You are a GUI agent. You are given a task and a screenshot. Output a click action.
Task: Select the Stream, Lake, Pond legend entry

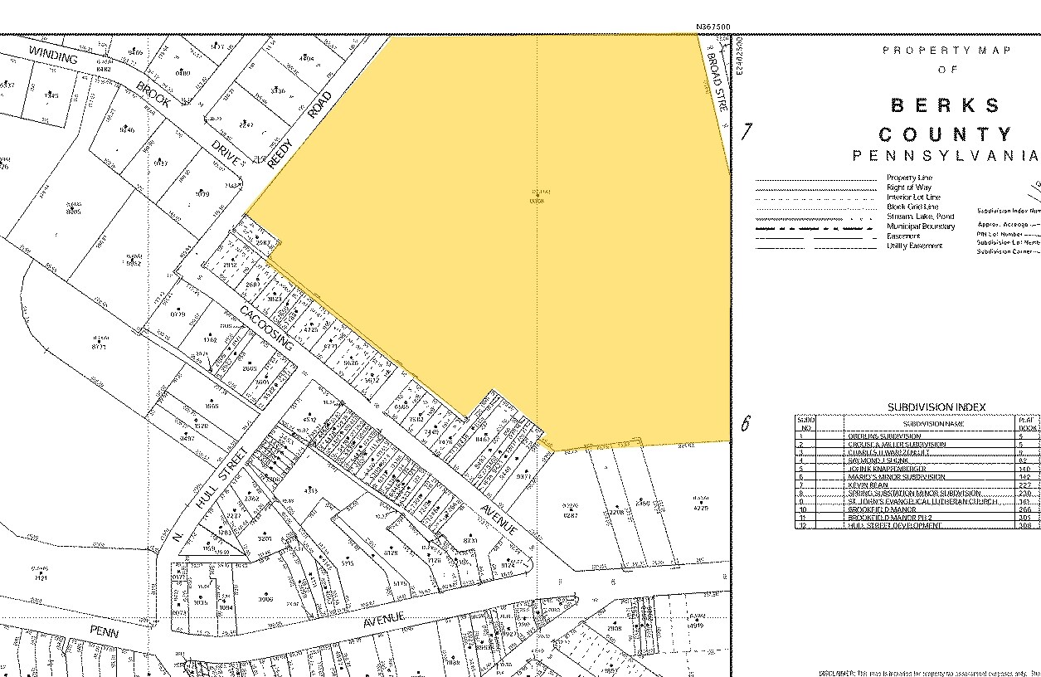pos(920,217)
